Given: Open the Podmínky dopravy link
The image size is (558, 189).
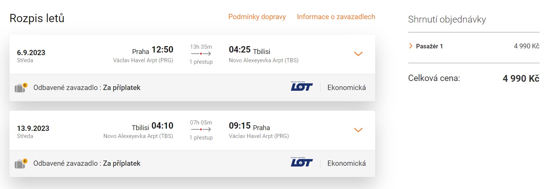Looking at the screenshot, I should [257, 17].
